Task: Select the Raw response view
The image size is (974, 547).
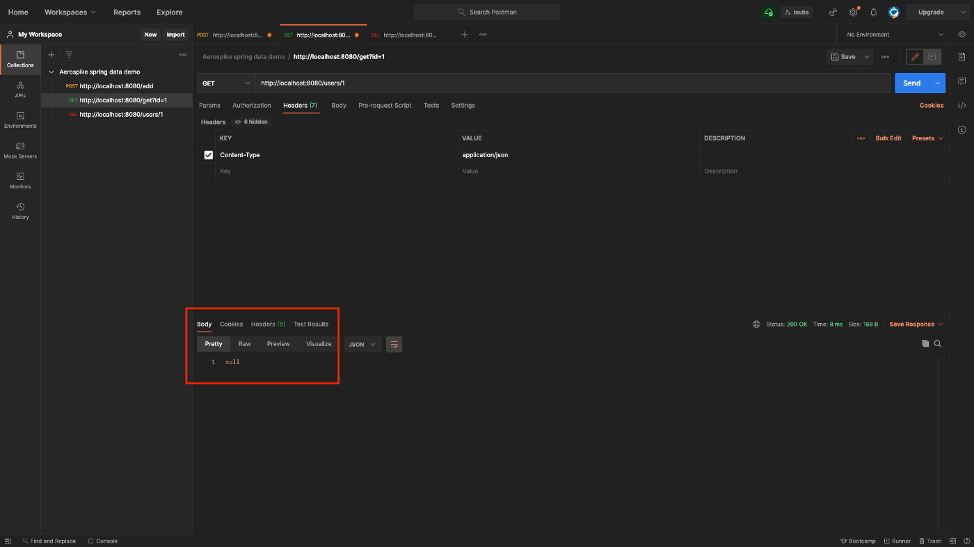Action: (x=245, y=344)
